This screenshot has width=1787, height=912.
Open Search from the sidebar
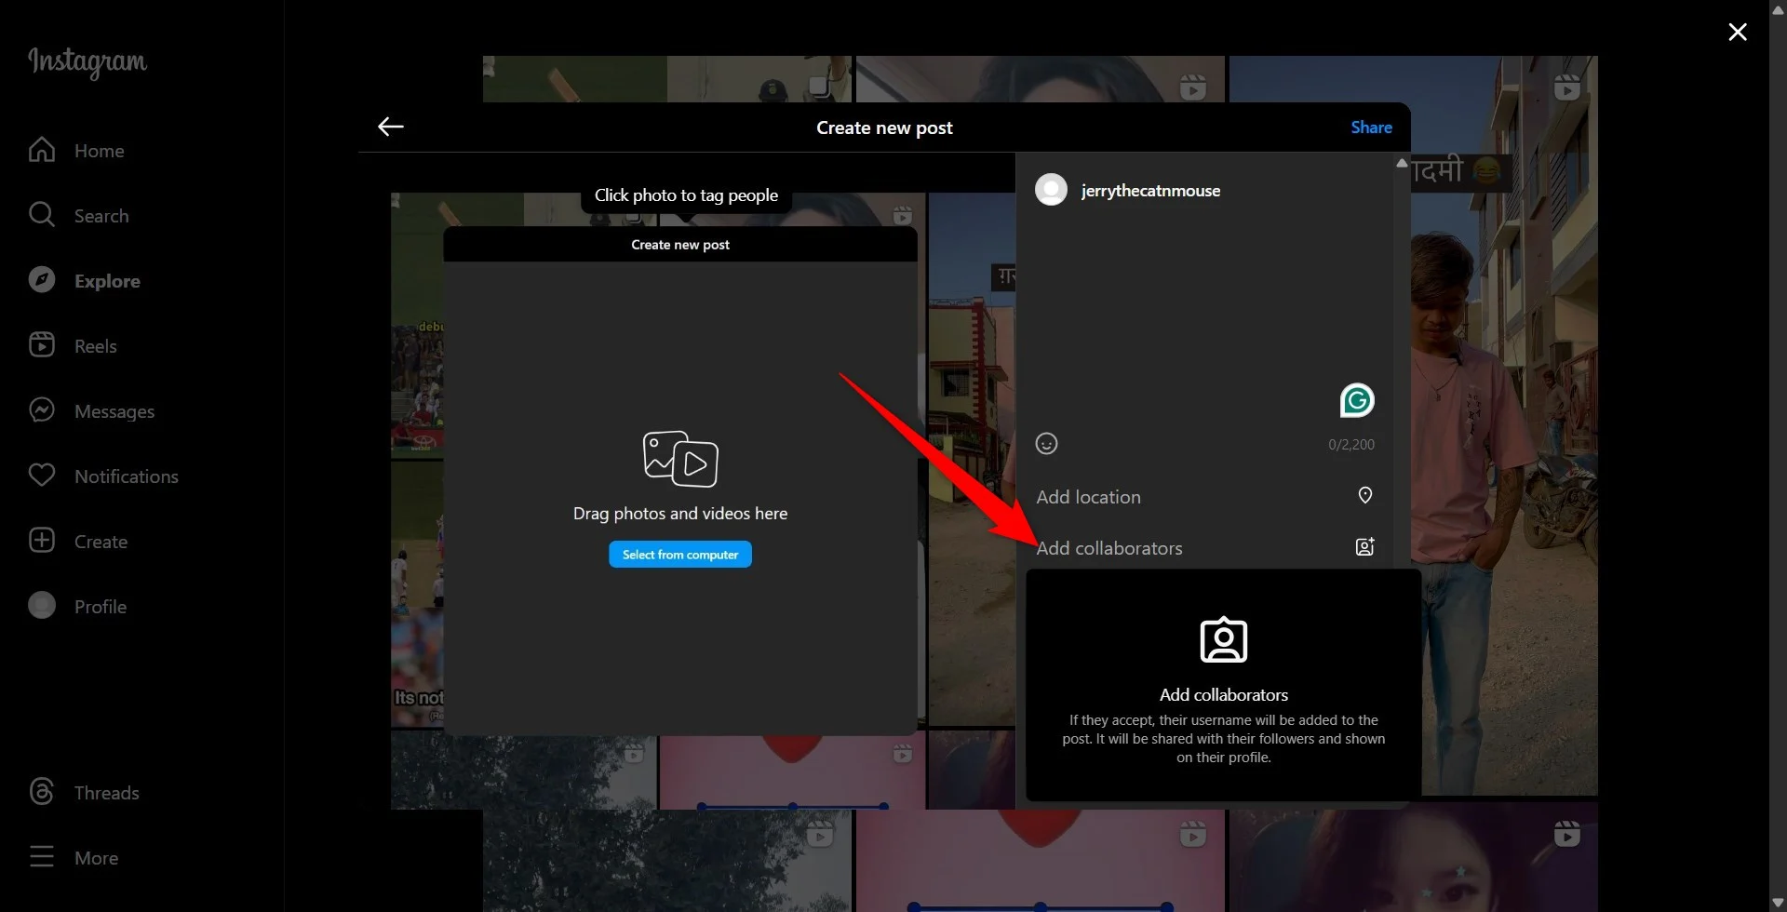[78, 216]
